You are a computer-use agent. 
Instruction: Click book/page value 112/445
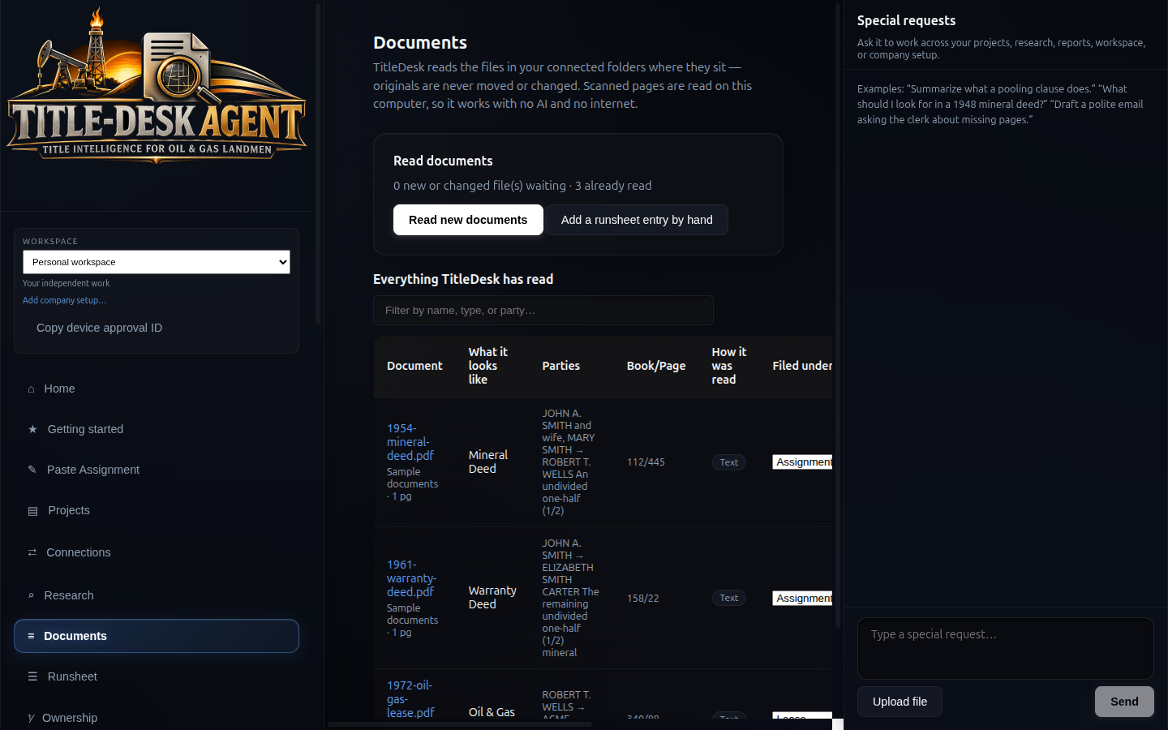click(x=646, y=462)
